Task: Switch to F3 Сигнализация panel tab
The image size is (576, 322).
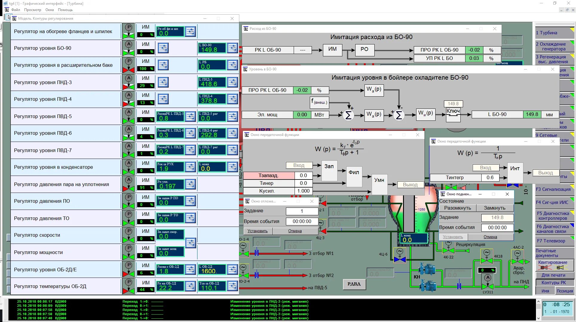Action: [553, 189]
